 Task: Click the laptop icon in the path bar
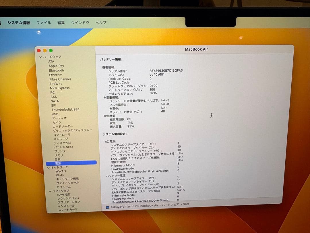[x=107, y=207]
